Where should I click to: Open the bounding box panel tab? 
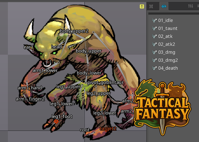[x=151, y=6]
